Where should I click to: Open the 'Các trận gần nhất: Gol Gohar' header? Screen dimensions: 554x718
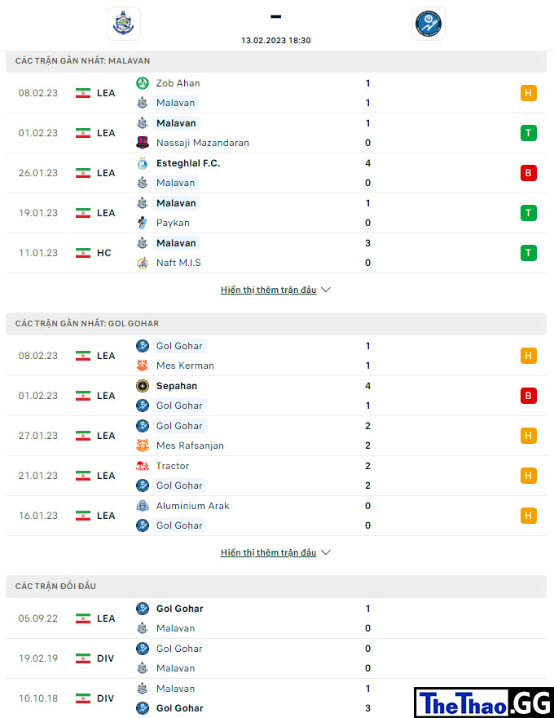(276, 324)
